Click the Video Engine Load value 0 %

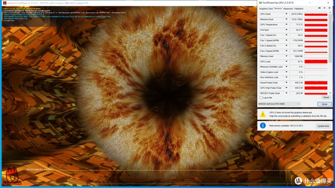301,72
